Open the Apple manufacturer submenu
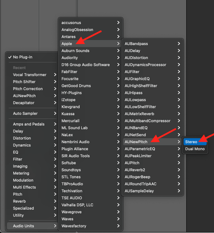 point(67,44)
